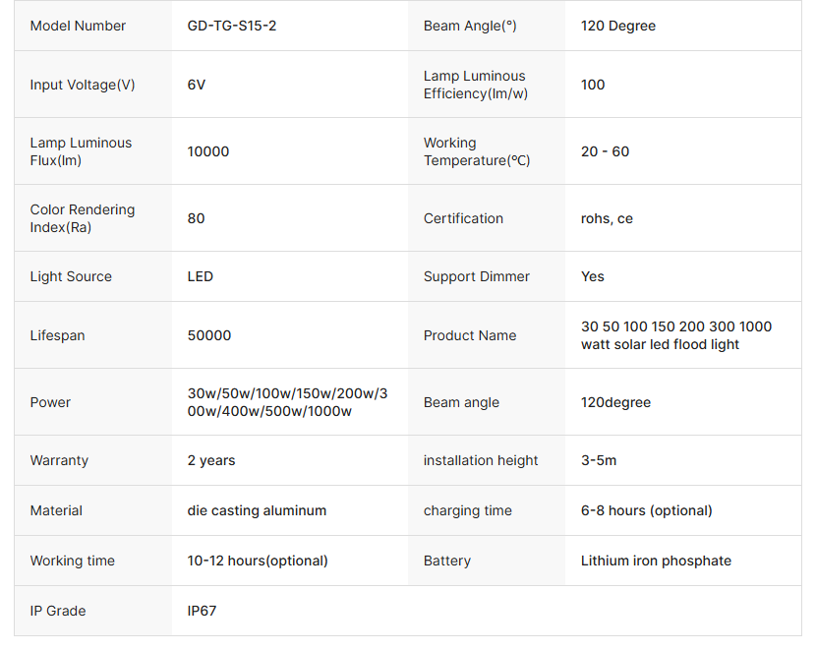Select the Lithium iron phosphate battery value
Viewport: 816px width, 651px height.
(x=656, y=561)
